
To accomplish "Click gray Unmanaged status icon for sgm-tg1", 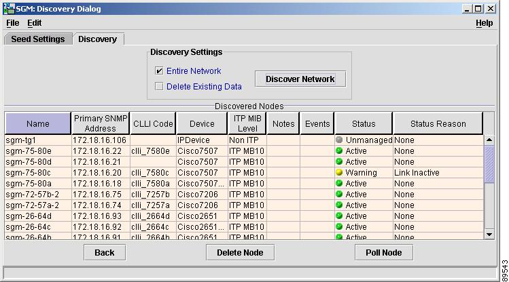I will point(339,140).
